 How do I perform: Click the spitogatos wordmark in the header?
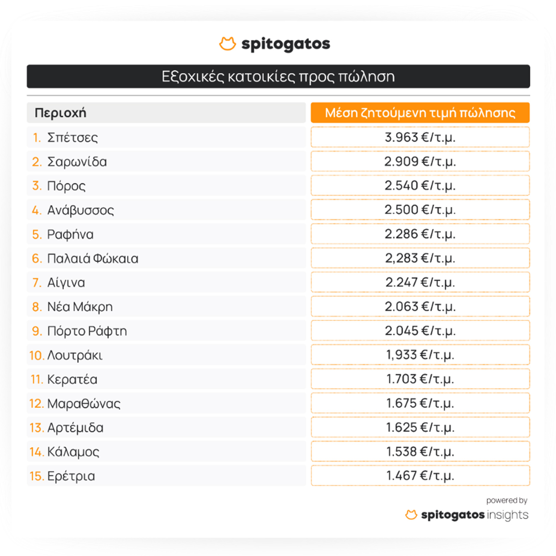pos(286,44)
